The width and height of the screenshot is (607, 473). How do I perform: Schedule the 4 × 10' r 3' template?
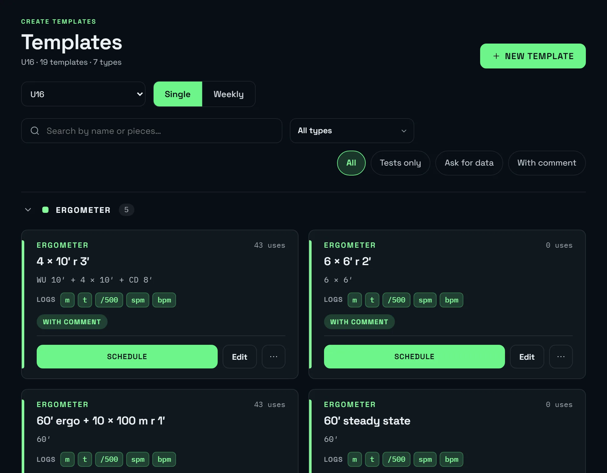click(x=127, y=357)
